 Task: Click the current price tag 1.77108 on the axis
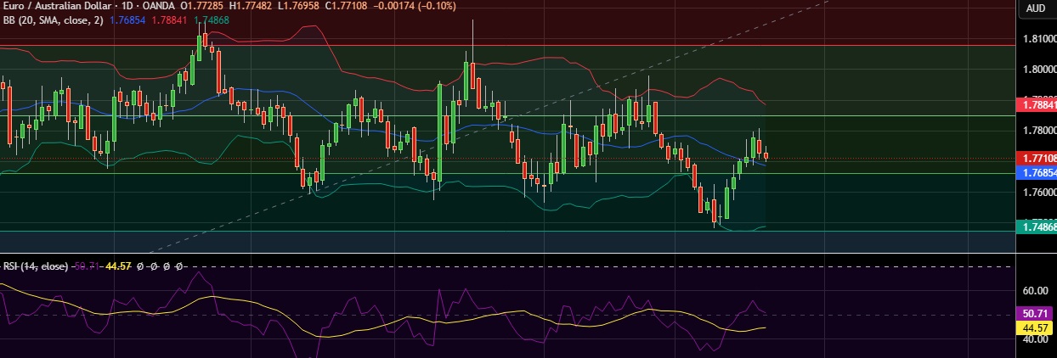pos(1035,158)
